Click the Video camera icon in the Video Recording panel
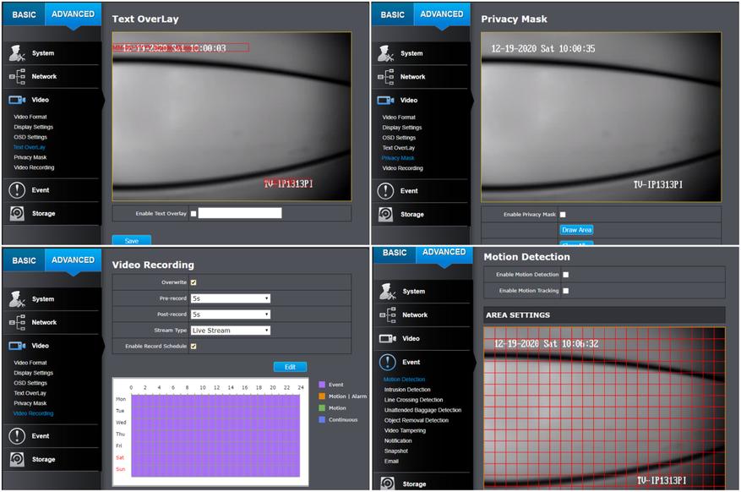 pyautogui.click(x=17, y=346)
